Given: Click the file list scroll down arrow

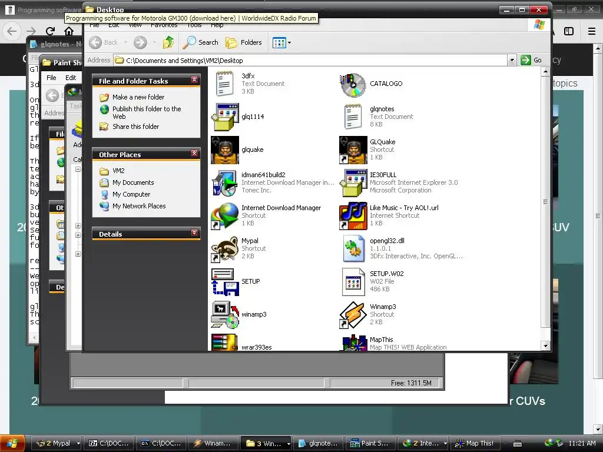Looking at the screenshot, I should [545, 346].
